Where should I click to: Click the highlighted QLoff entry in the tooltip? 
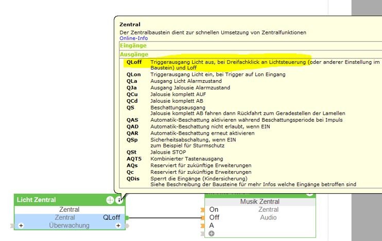pos(253,65)
